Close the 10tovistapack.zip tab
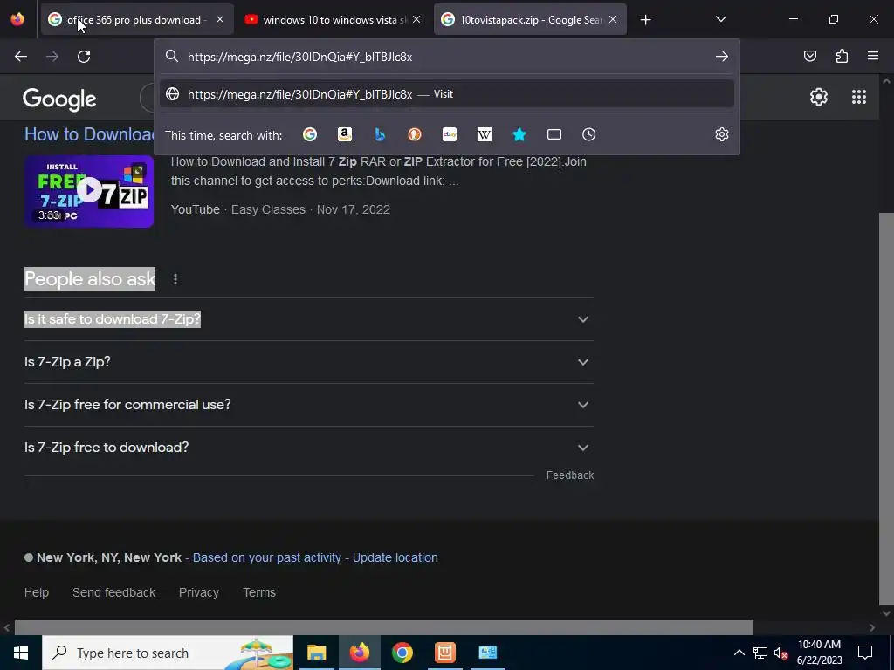The height and width of the screenshot is (670, 894). 613,19
